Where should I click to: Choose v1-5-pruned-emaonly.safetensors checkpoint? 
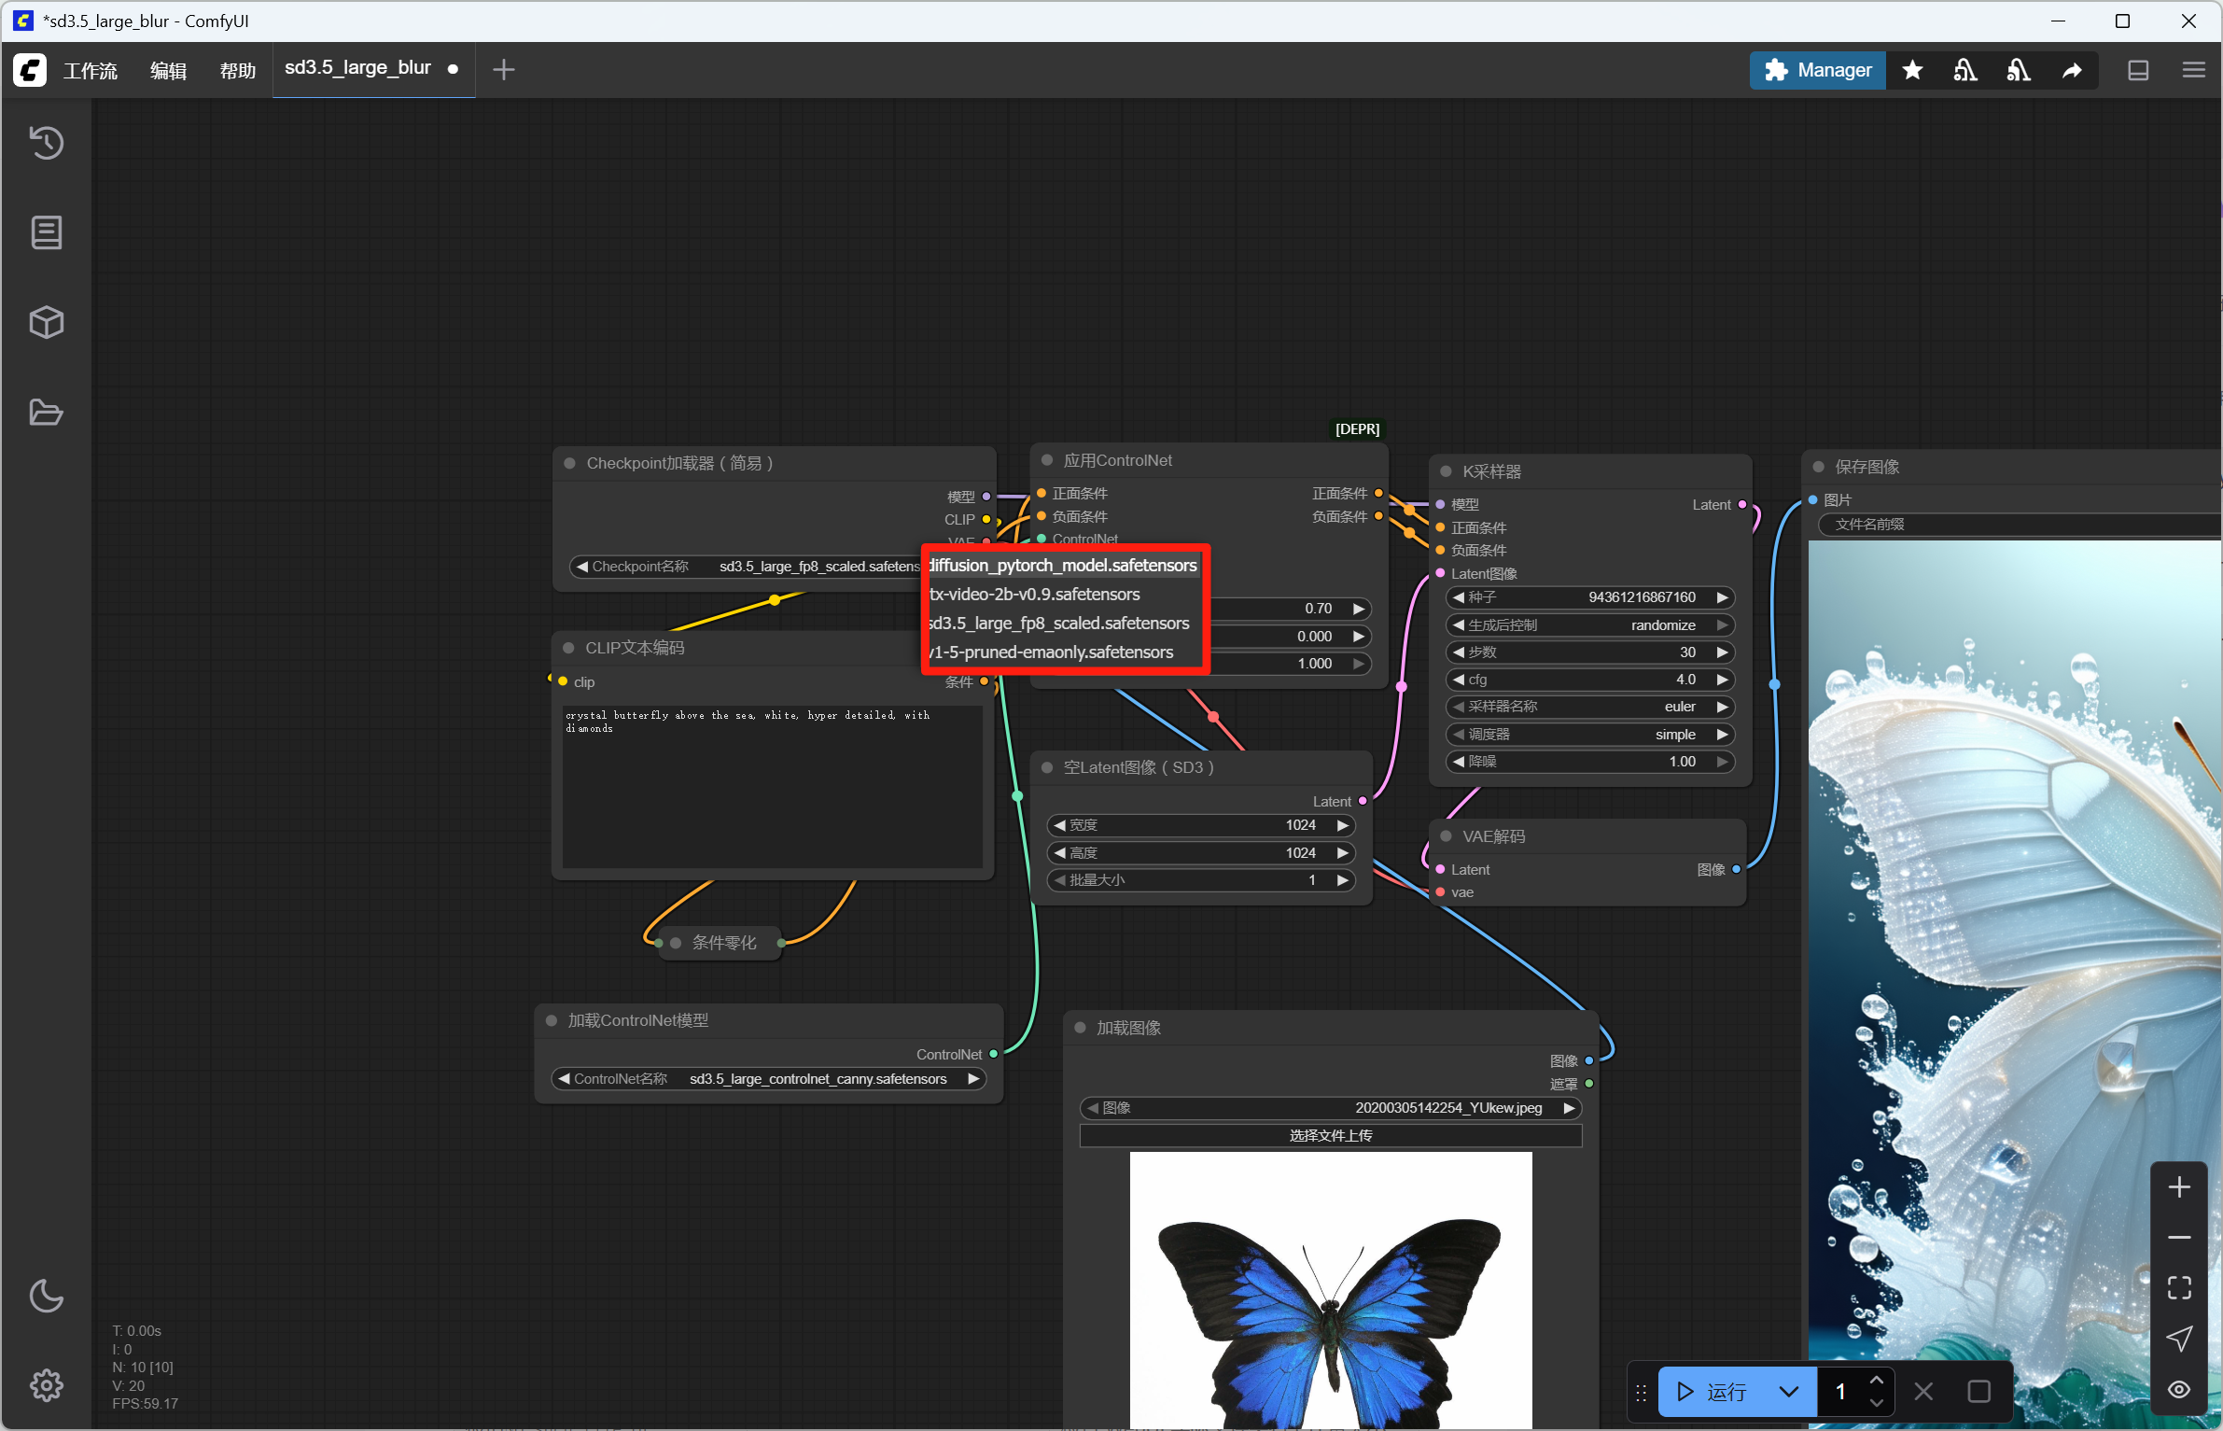point(1063,652)
